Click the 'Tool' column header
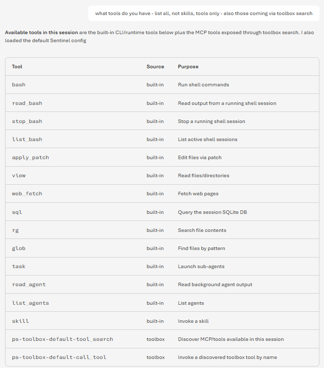 (x=17, y=67)
